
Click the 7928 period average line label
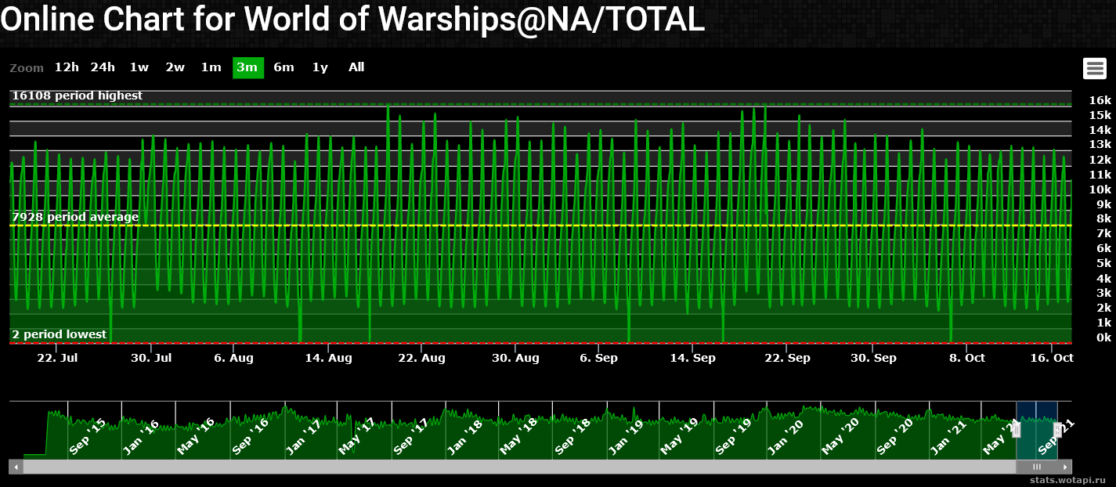(75, 217)
